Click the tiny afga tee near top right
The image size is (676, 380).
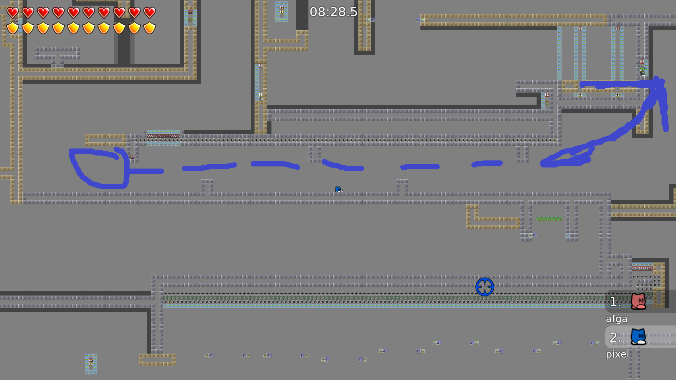click(x=643, y=73)
